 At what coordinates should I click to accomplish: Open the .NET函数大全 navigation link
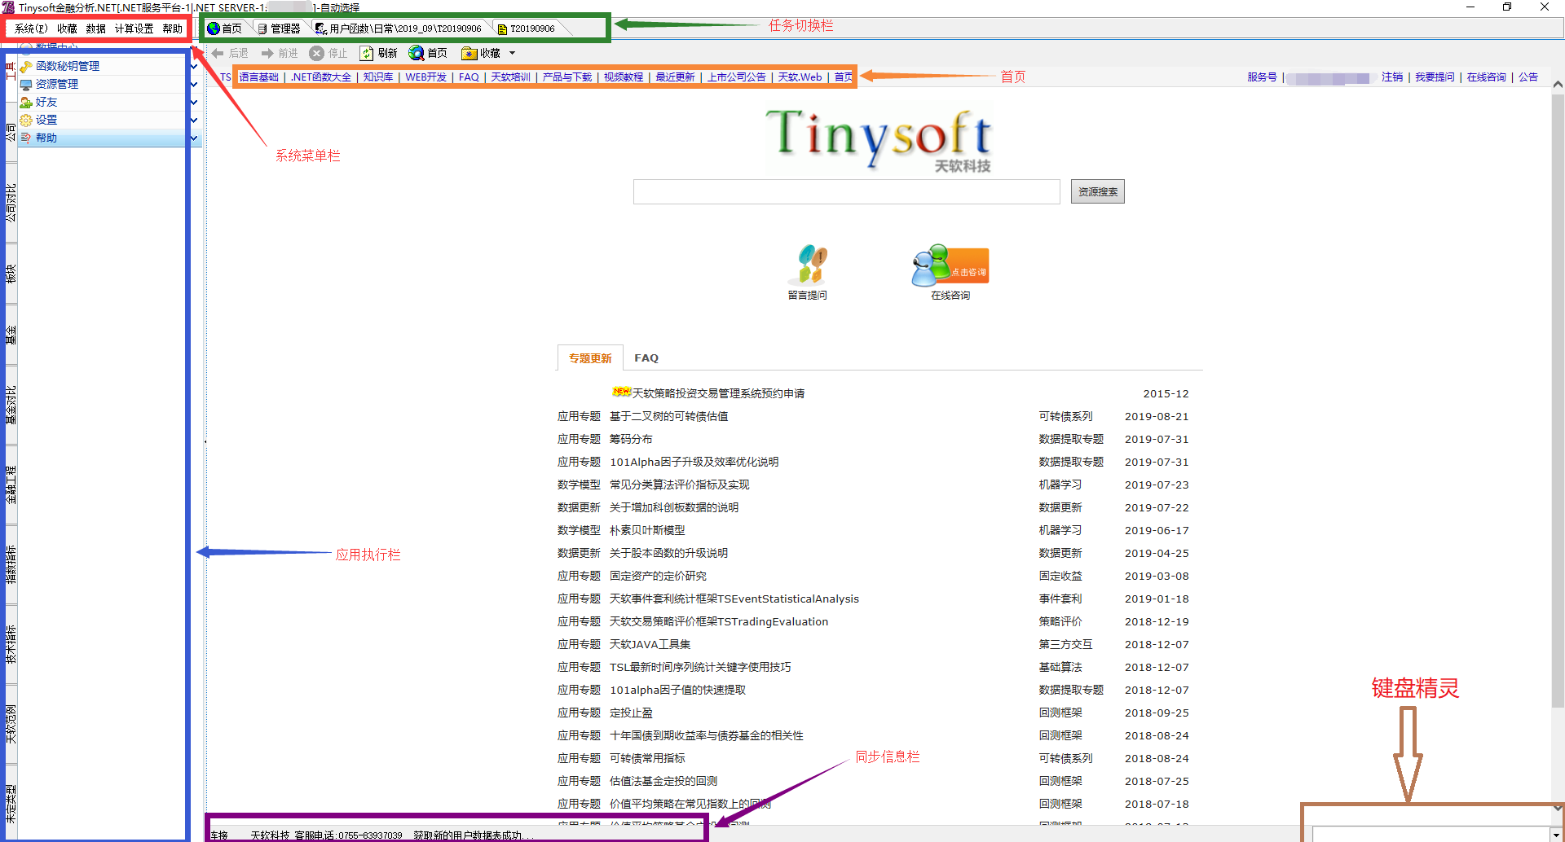click(x=321, y=77)
